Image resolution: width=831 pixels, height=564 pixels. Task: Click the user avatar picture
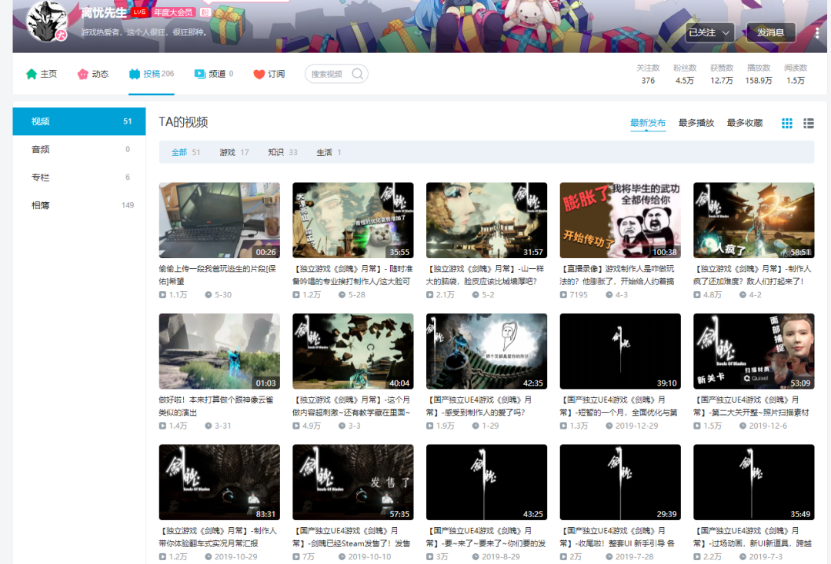pos(47,22)
